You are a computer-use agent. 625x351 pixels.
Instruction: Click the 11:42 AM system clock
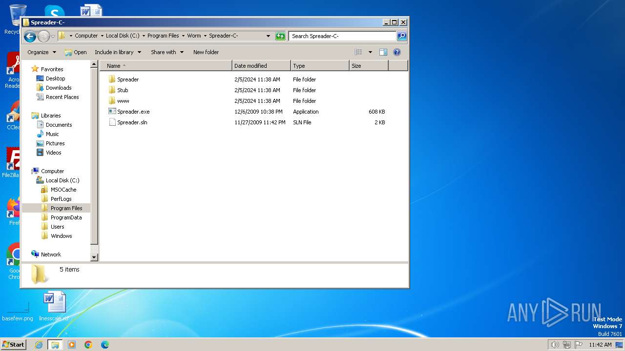coord(600,345)
